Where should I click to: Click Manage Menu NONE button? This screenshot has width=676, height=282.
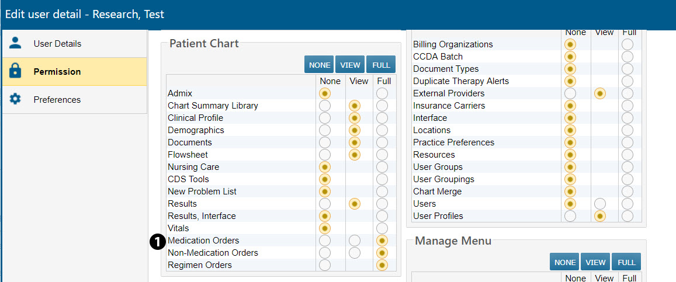(x=564, y=262)
